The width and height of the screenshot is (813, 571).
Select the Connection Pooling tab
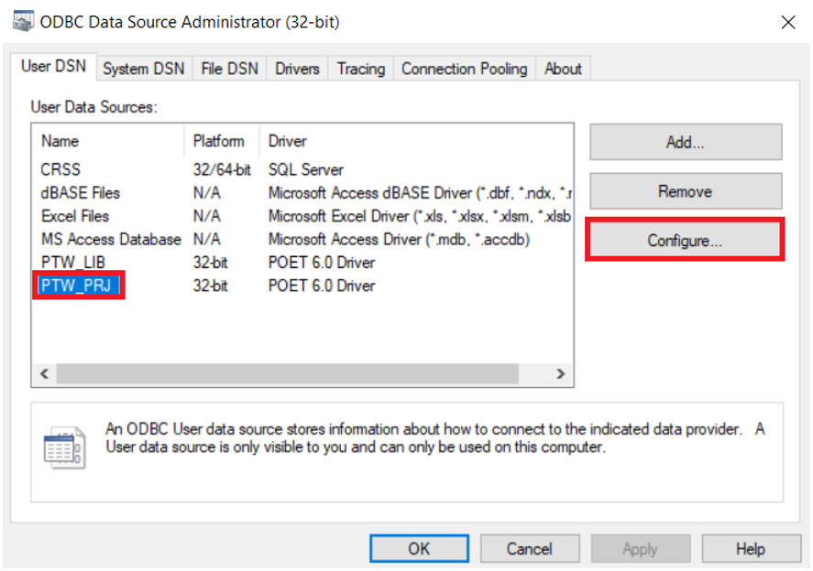(464, 69)
